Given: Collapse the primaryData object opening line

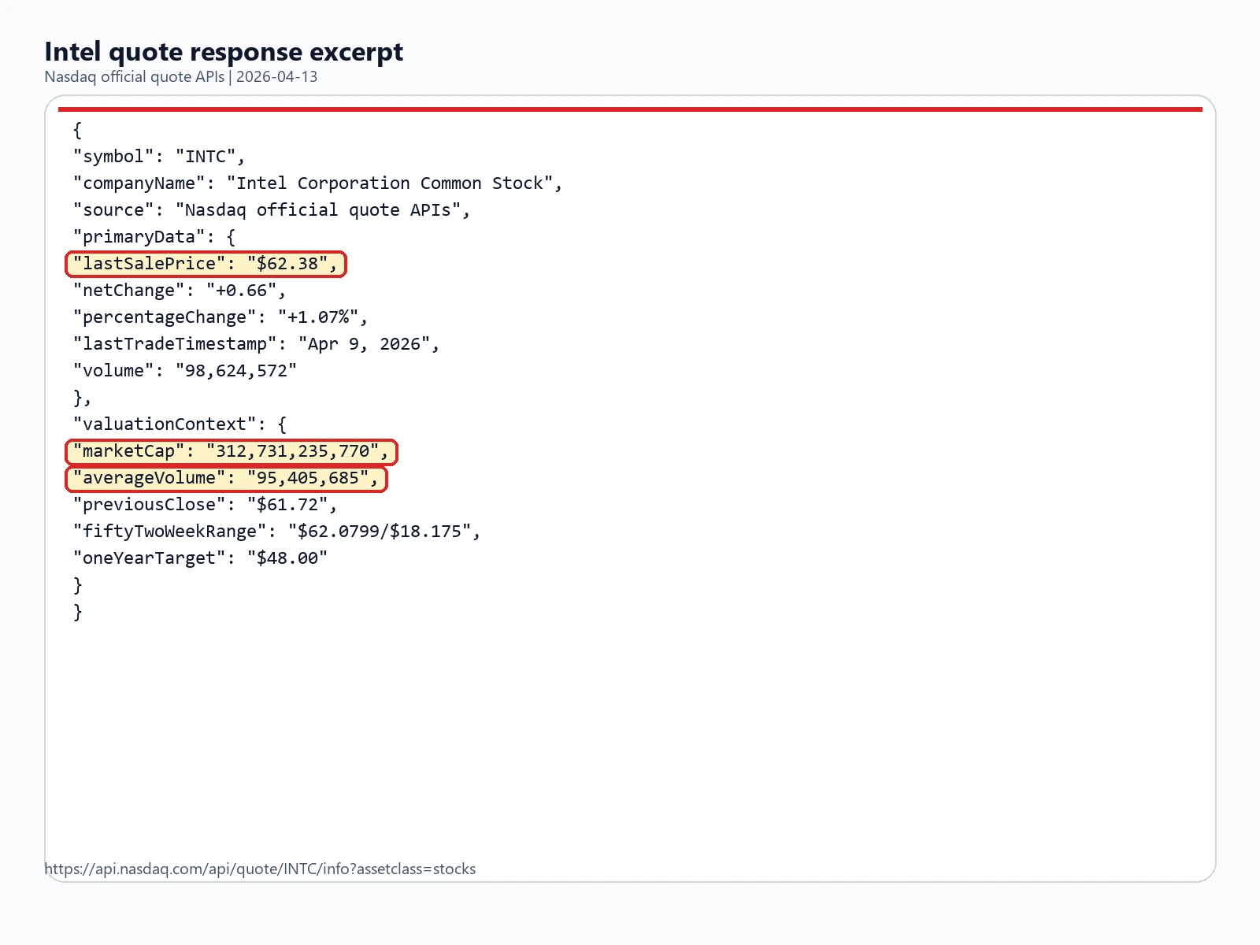Looking at the screenshot, I should click(x=154, y=237).
